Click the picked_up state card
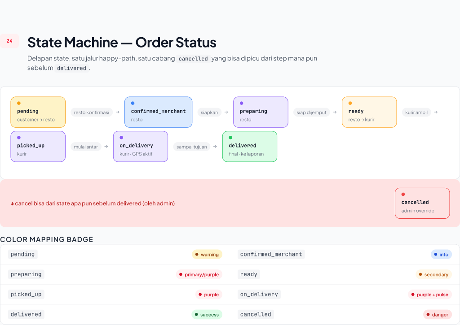The height and width of the screenshot is (325, 460). pyautogui.click(x=38, y=147)
